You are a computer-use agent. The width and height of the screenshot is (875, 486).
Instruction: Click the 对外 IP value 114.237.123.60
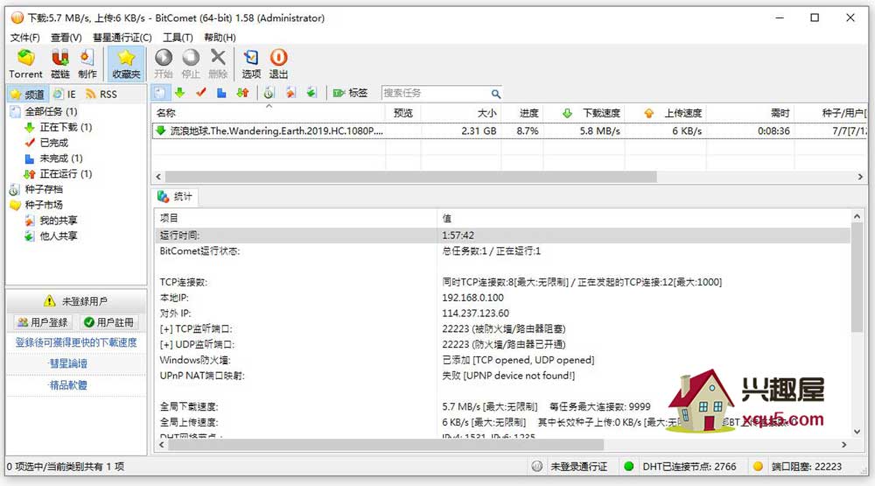[475, 313]
